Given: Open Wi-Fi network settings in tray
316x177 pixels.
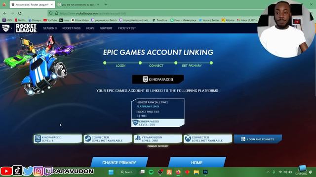Looking at the screenshot, I should 280,172.
